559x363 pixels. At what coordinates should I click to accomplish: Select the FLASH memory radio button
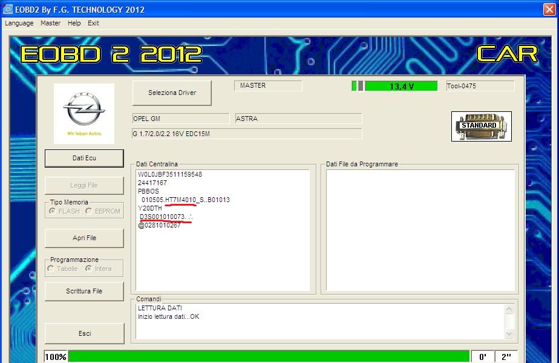(x=65, y=211)
